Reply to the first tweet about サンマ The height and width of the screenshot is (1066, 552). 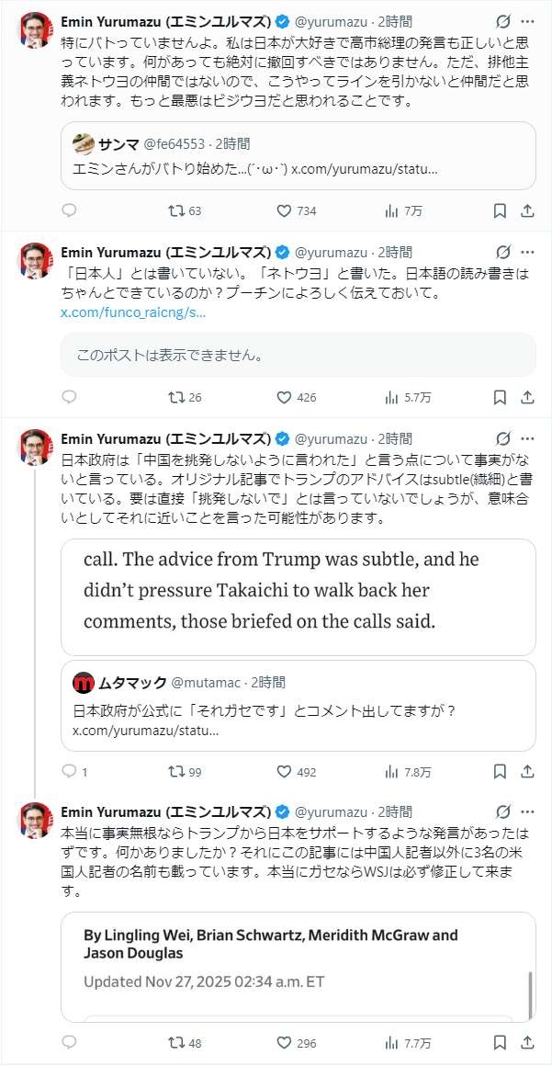coord(69,210)
